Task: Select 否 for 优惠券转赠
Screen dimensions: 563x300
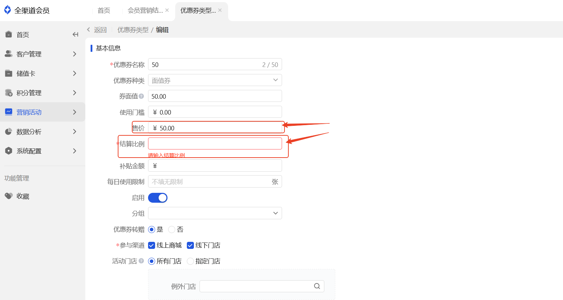Action: pos(172,229)
